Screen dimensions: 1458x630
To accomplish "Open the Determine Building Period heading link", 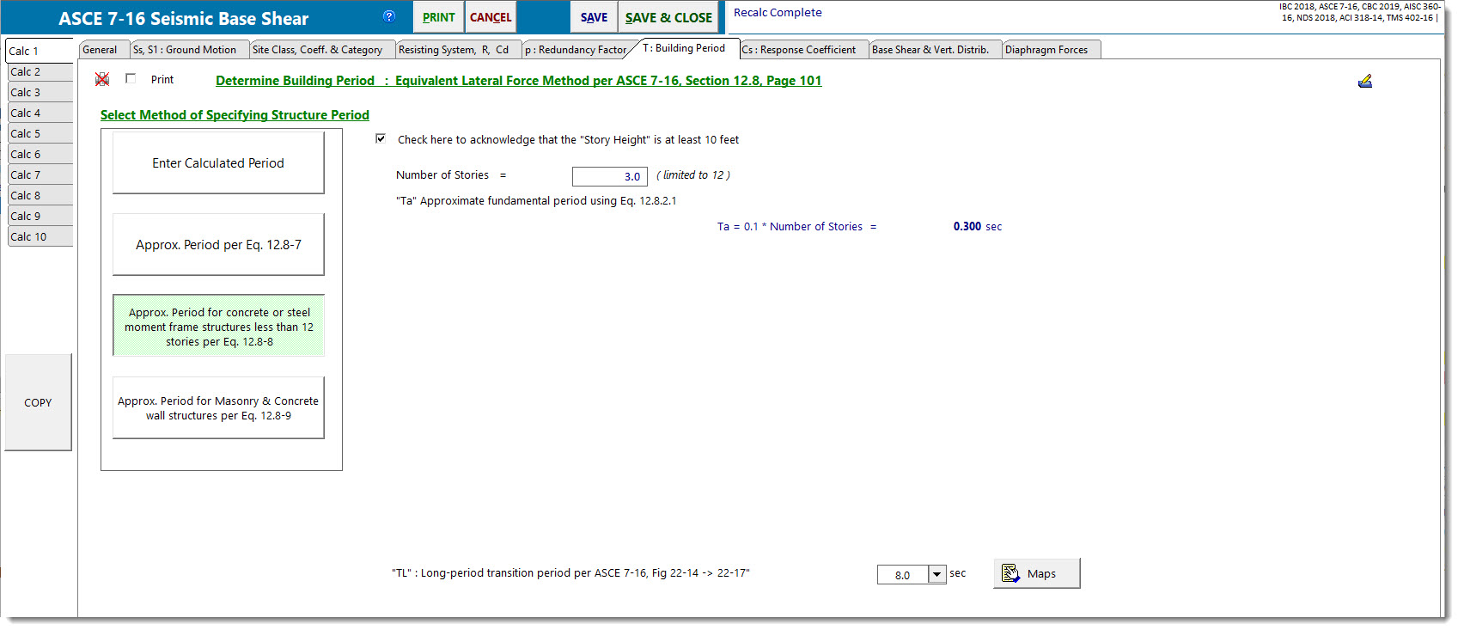I will [x=518, y=81].
